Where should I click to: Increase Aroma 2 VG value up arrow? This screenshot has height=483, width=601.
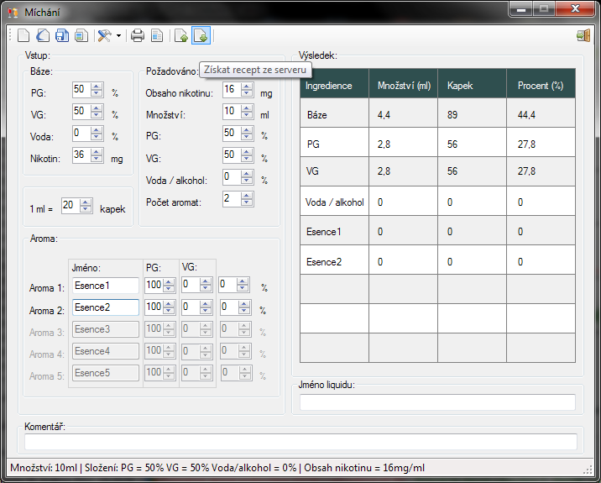point(206,304)
